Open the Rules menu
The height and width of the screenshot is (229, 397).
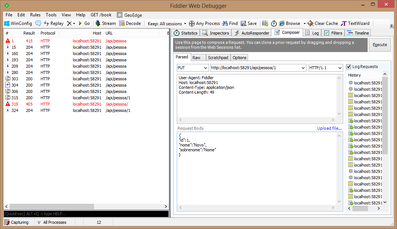(x=35, y=15)
